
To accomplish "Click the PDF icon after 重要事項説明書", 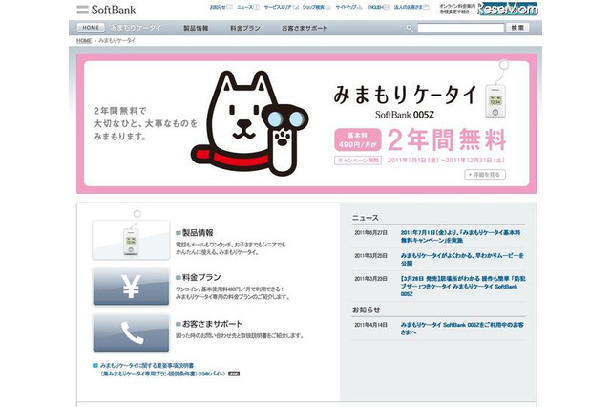I will 234,374.
